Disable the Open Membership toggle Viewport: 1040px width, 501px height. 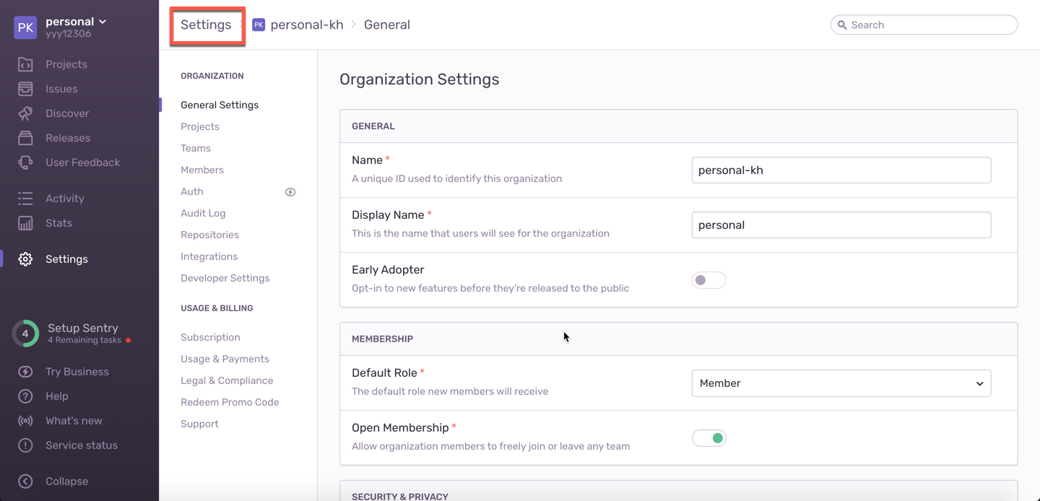pyautogui.click(x=708, y=438)
